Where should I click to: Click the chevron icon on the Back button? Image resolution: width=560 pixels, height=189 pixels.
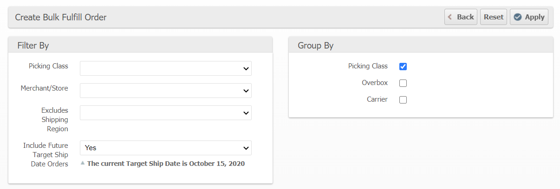point(450,17)
